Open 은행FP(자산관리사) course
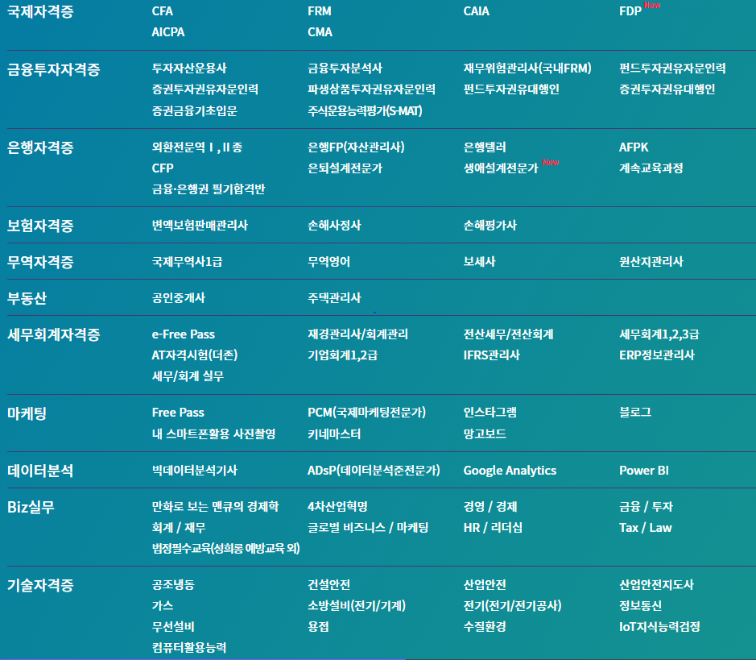 357,147
